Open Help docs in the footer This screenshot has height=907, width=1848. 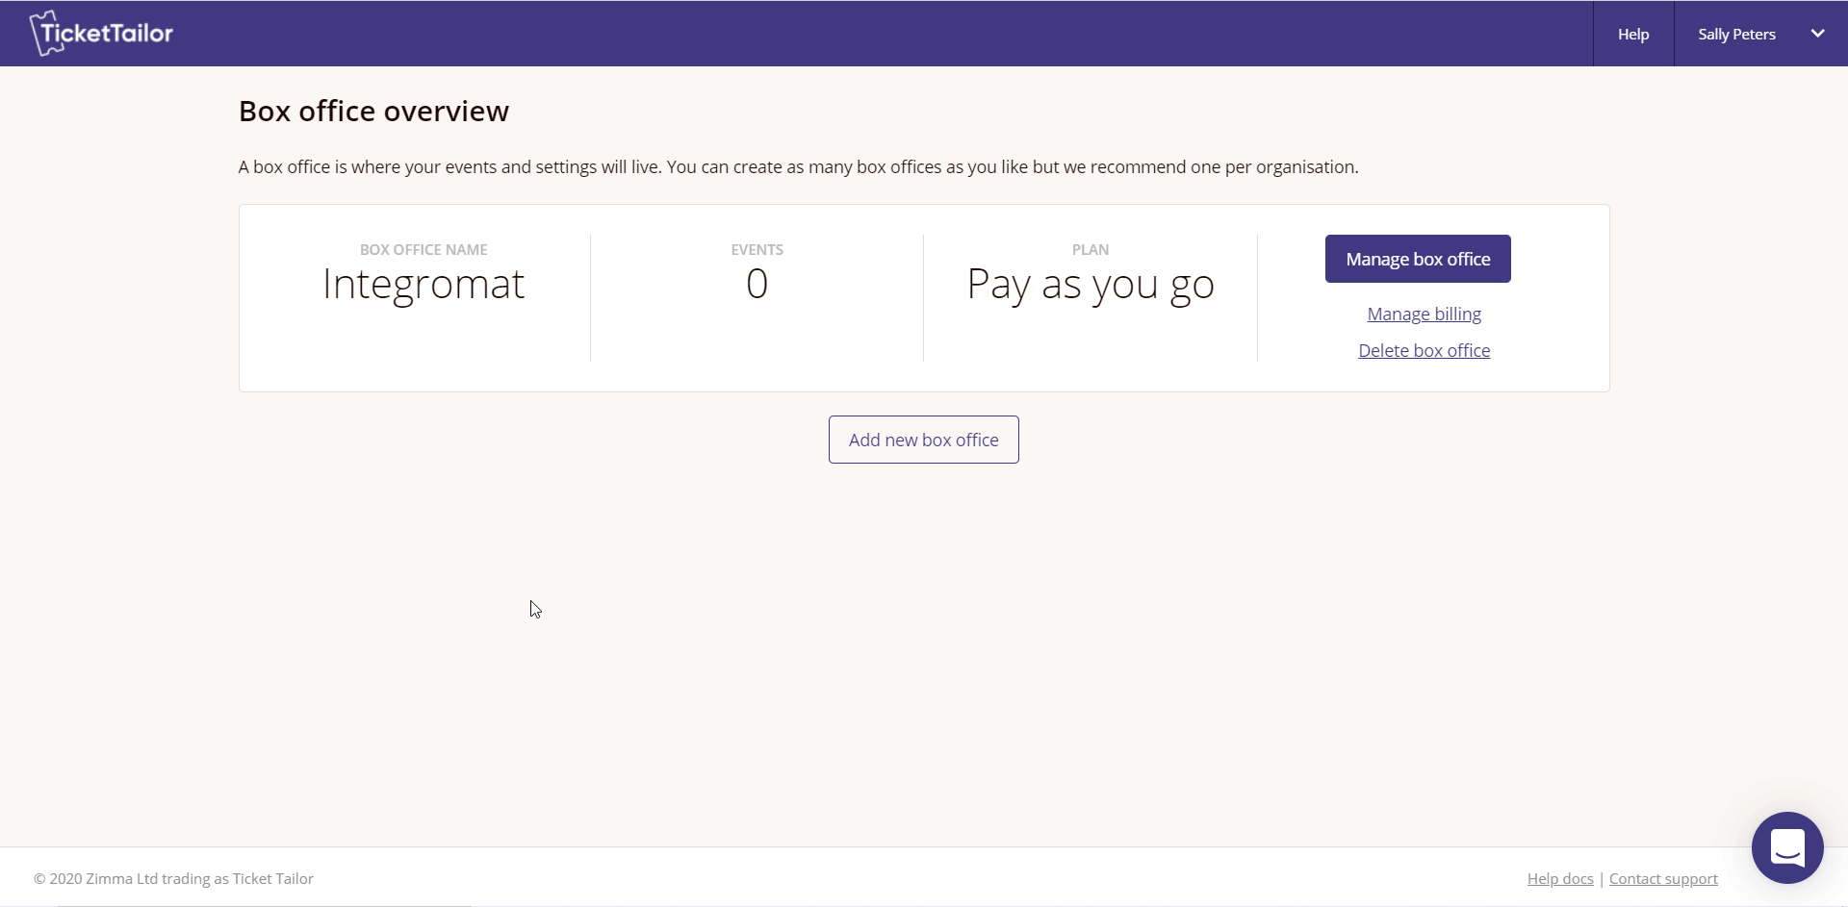pyautogui.click(x=1560, y=879)
